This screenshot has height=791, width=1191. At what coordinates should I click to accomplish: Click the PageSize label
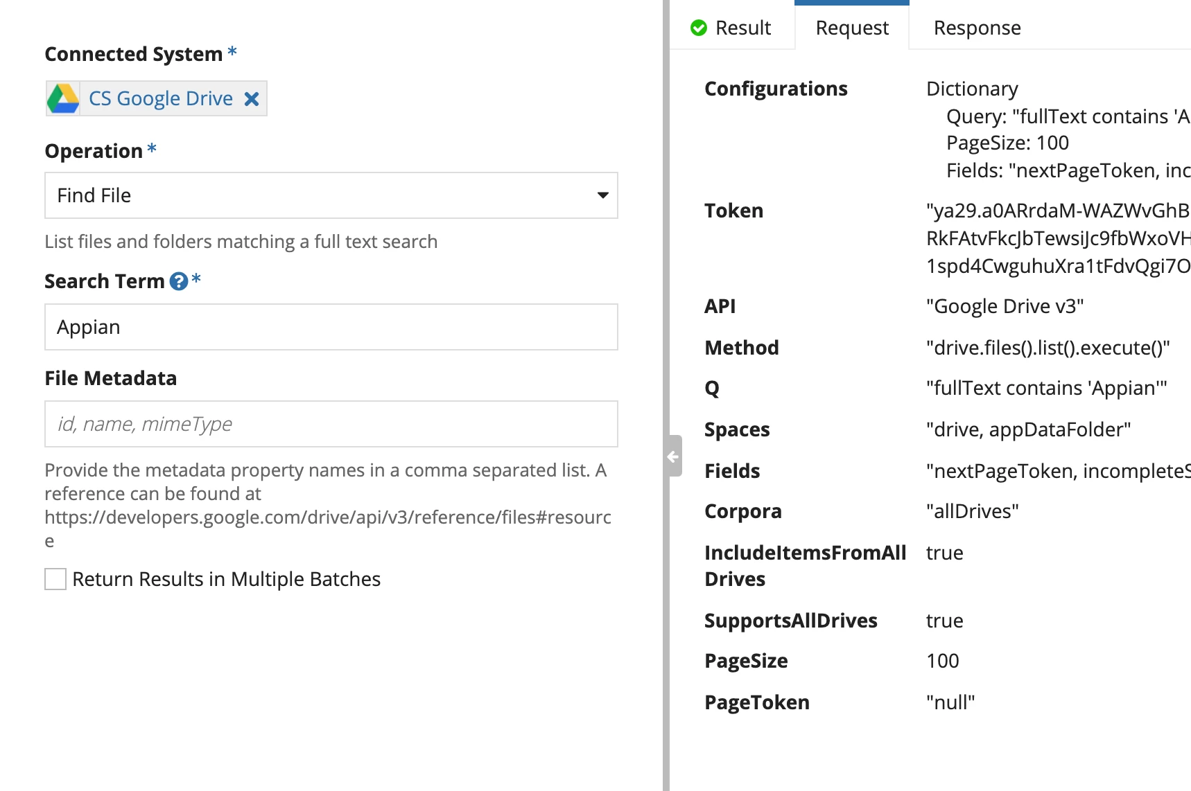click(746, 661)
